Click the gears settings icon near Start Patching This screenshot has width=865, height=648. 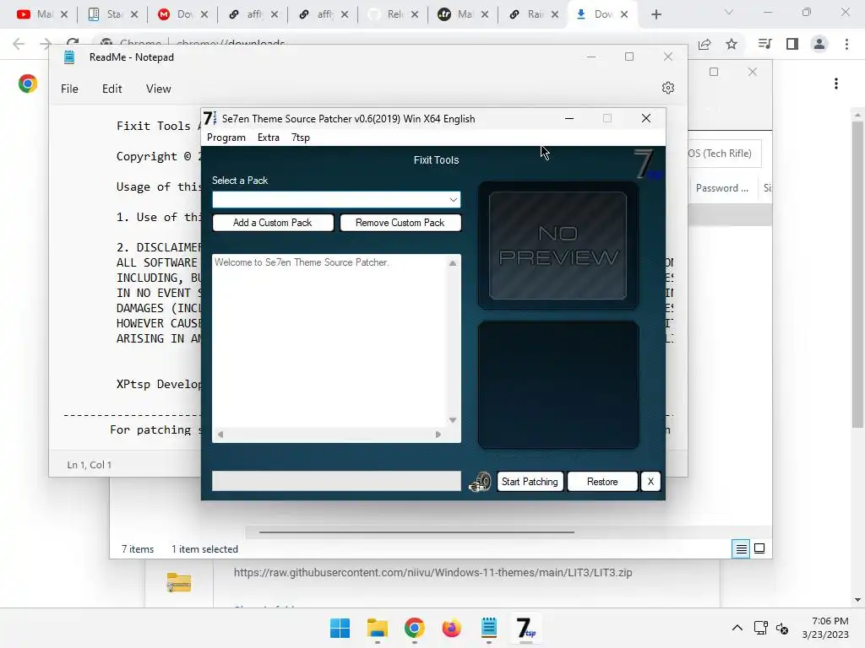[480, 482]
